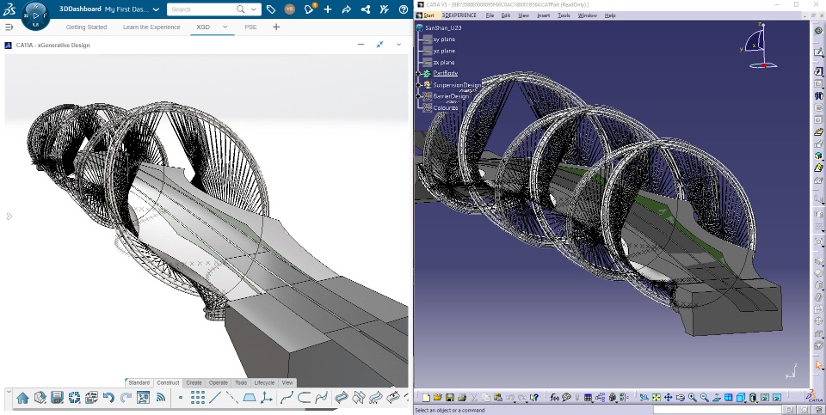The image size is (826, 415).
Task: Open the Lifecycle action bar tab
Action: point(264,382)
